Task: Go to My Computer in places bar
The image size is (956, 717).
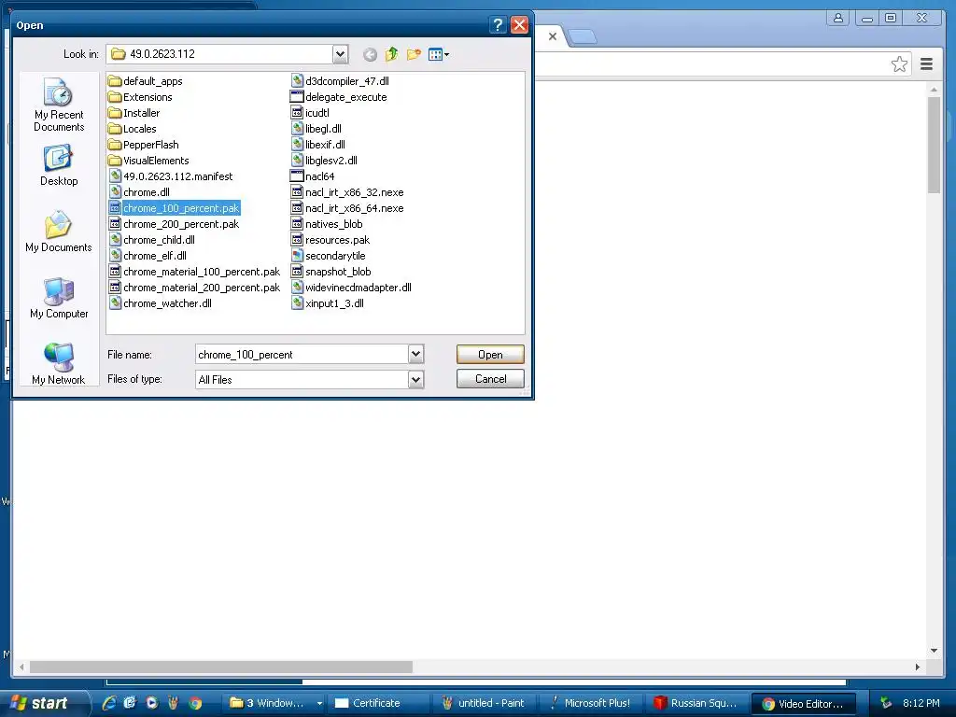Action: coord(59,298)
